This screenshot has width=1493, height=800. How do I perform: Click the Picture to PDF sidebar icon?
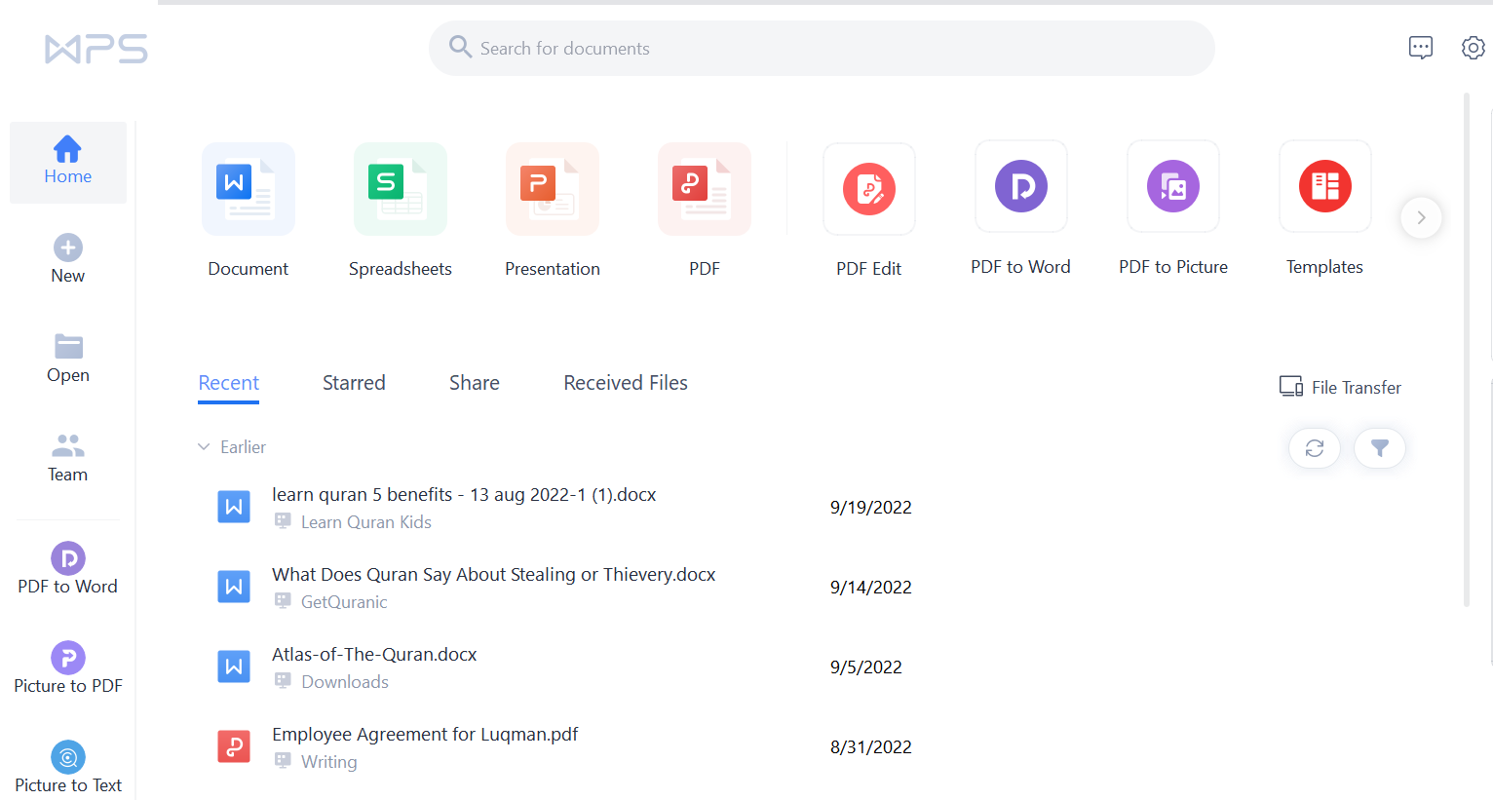[x=68, y=658]
